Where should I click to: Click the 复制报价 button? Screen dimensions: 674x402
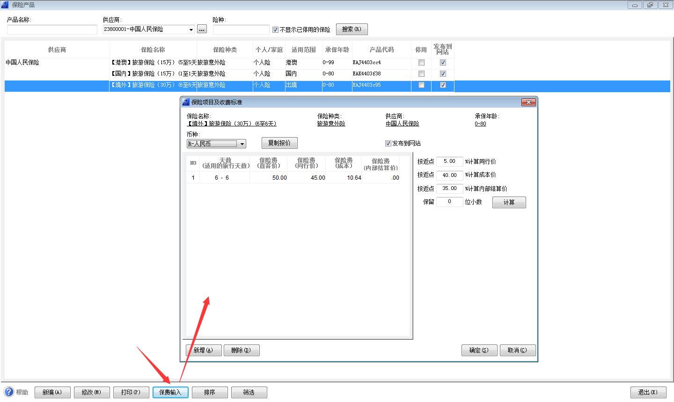coord(279,143)
